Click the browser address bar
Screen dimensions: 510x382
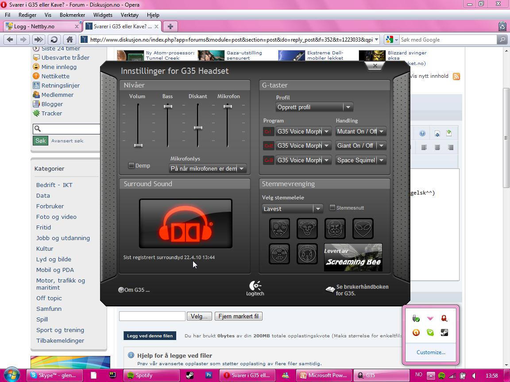pos(230,40)
